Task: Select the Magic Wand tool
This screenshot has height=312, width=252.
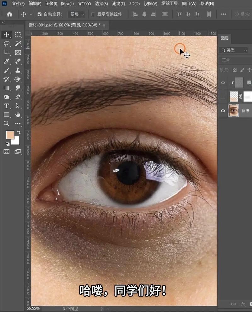Action: pyautogui.click(x=18, y=43)
